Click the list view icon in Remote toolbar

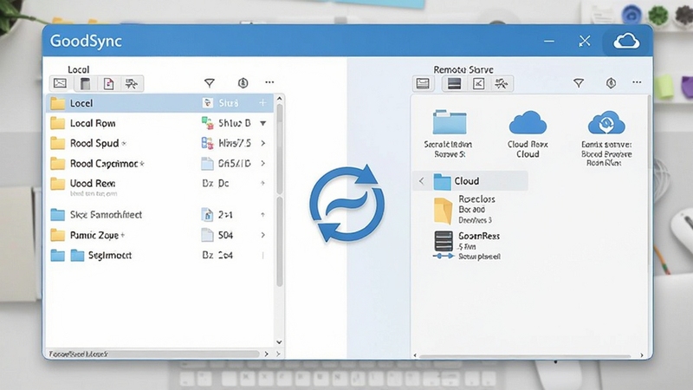point(423,83)
